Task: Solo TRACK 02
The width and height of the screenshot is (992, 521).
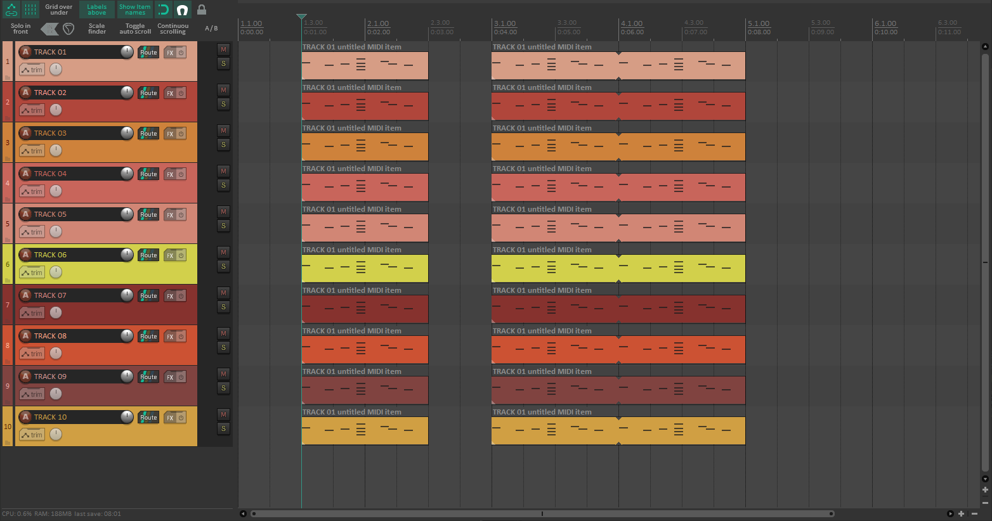Action: click(223, 104)
